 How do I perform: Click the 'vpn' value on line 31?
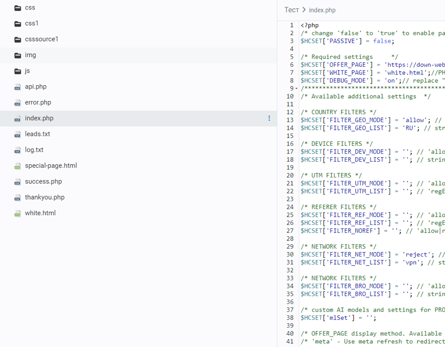point(411,262)
